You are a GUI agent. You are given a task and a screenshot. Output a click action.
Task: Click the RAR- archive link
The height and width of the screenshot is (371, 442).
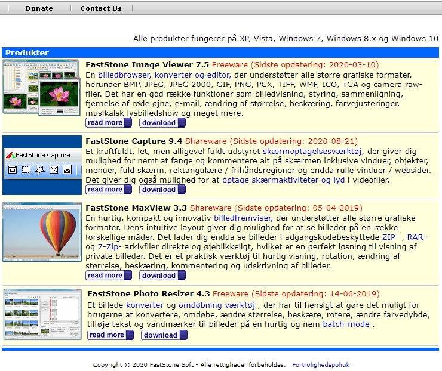point(417,237)
